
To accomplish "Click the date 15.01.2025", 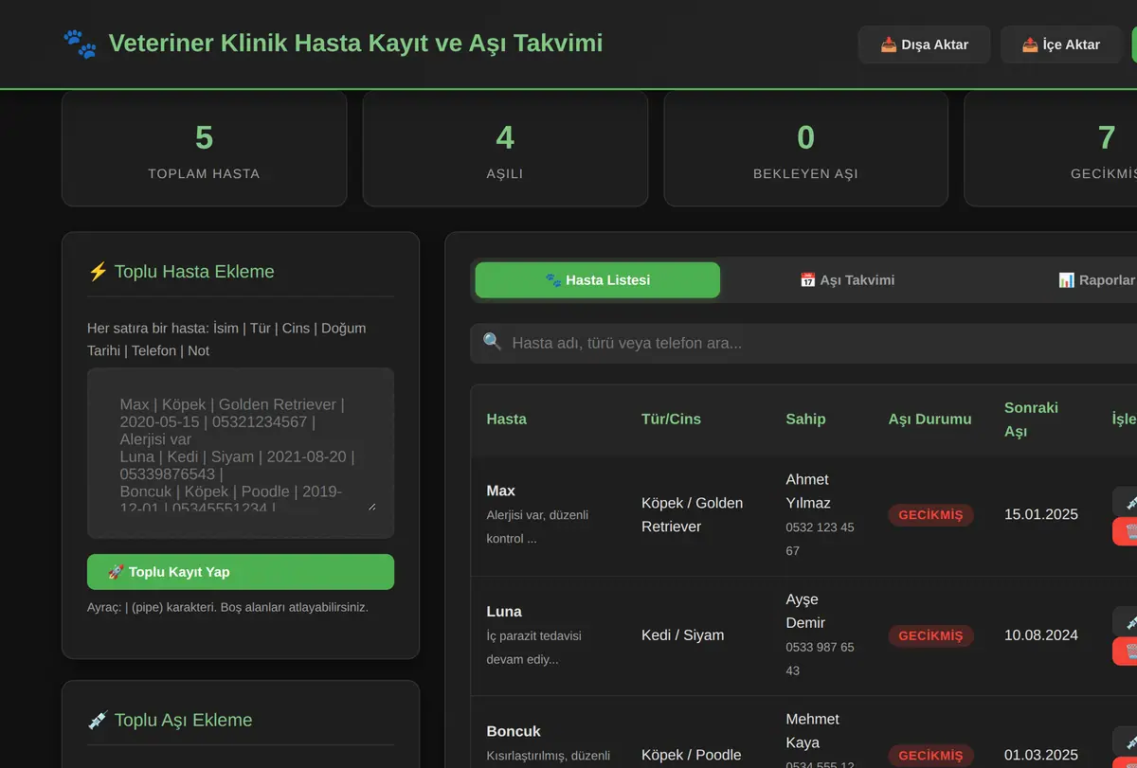I will coord(1041,514).
